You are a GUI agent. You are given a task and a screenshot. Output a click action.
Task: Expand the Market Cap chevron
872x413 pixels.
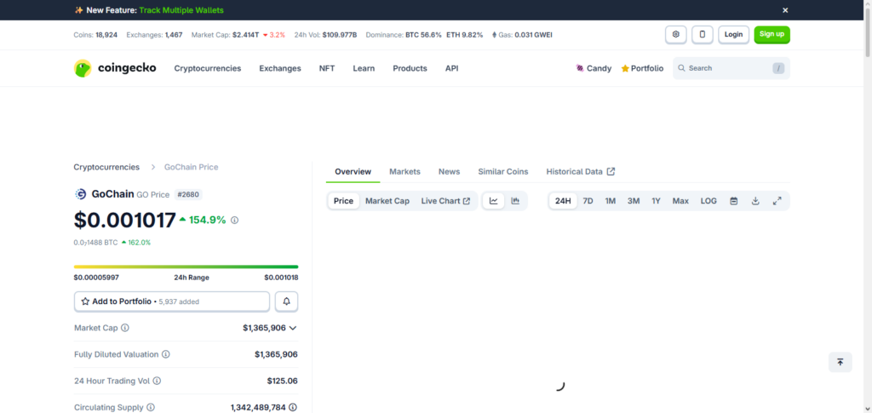(x=293, y=328)
